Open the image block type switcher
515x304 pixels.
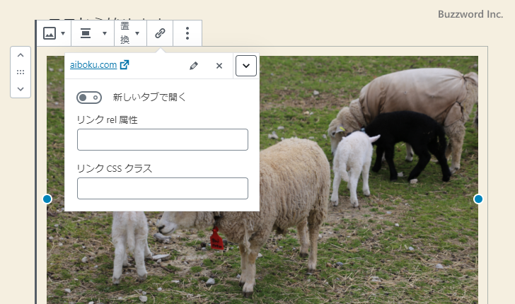(54, 33)
